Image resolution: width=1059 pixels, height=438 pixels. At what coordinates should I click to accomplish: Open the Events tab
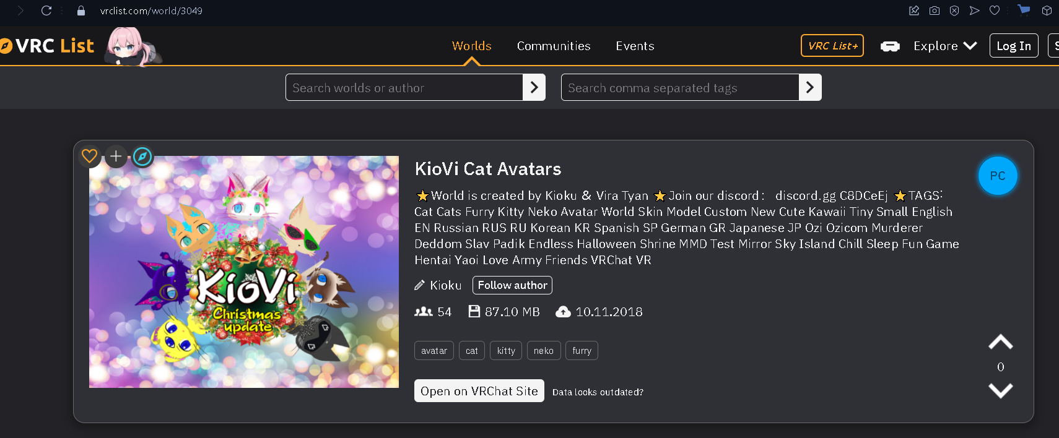(x=635, y=46)
